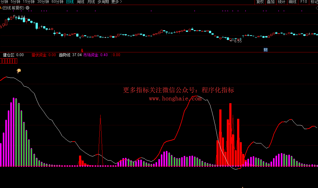
Task: Open the 多周期 multi-period view
Action: [103, 2]
